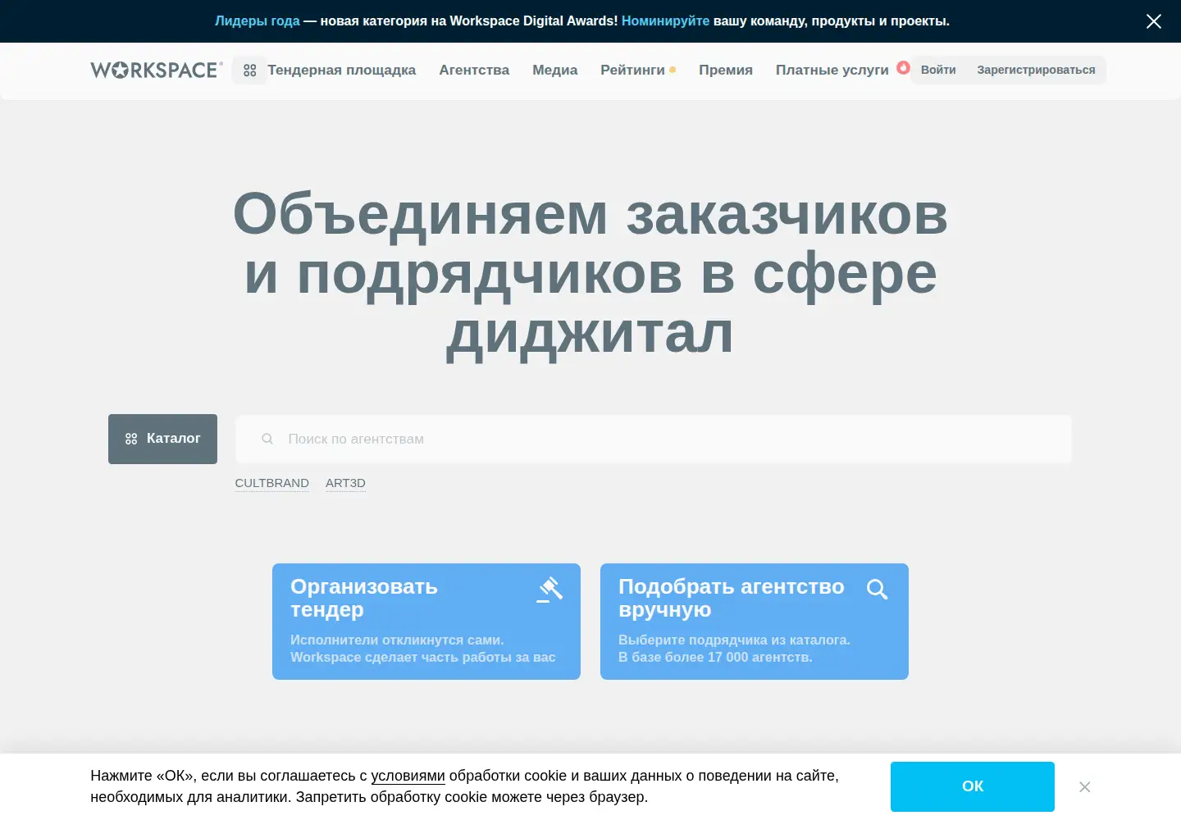The image size is (1181, 820).
Task: Click the magnifier icon in the search field
Action: [267, 439]
